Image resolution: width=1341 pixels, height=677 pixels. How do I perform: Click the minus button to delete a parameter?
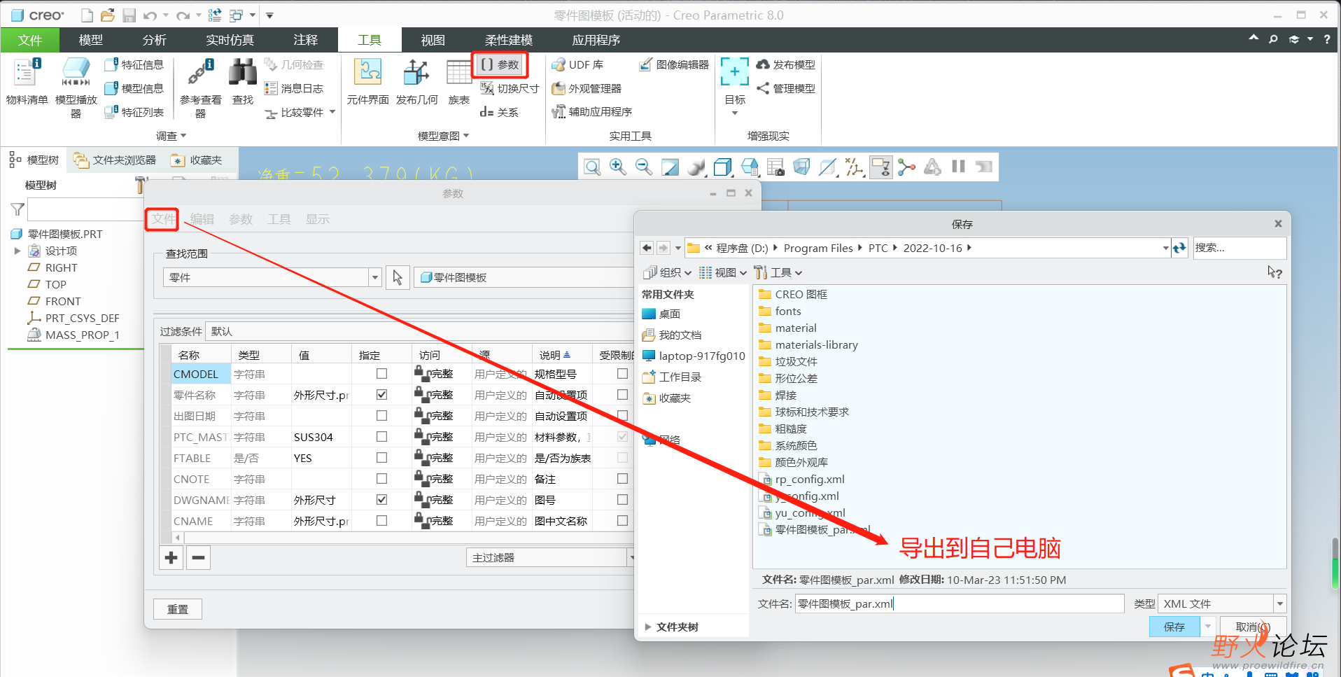199,558
